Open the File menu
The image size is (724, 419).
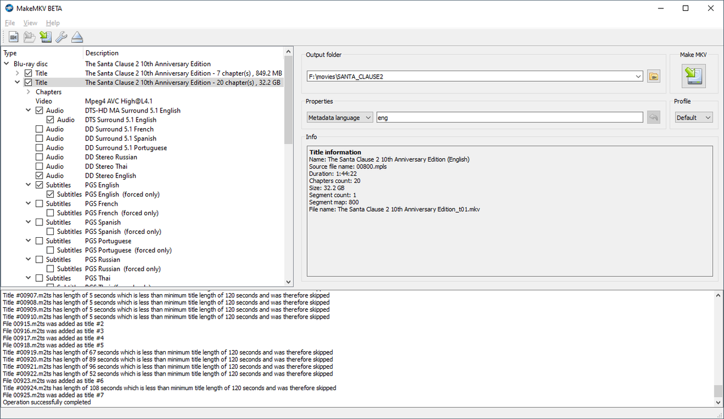[x=10, y=23]
